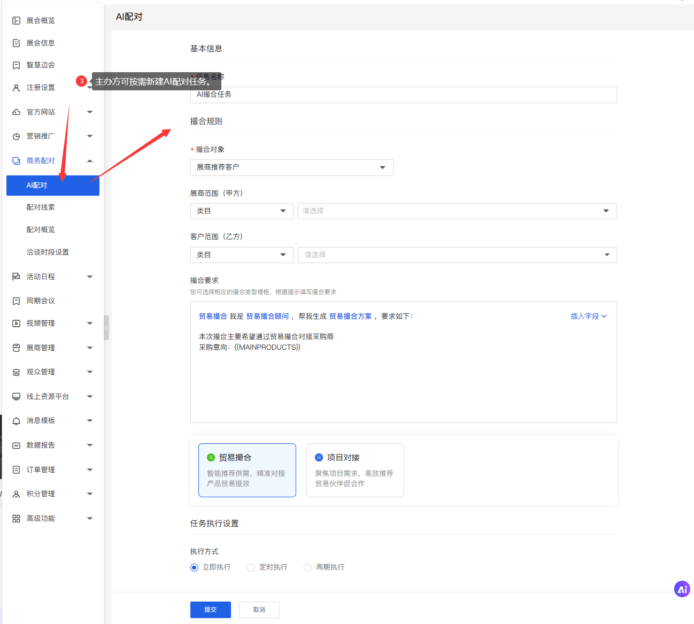
Task: Click the 展会信息 sidebar icon
Action: coord(16,43)
